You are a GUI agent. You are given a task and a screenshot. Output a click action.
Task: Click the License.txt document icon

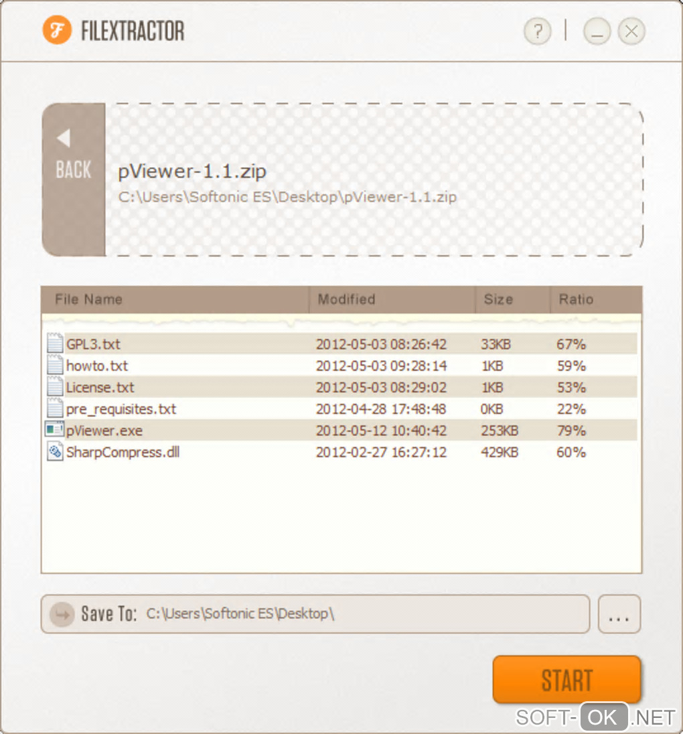pos(55,386)
